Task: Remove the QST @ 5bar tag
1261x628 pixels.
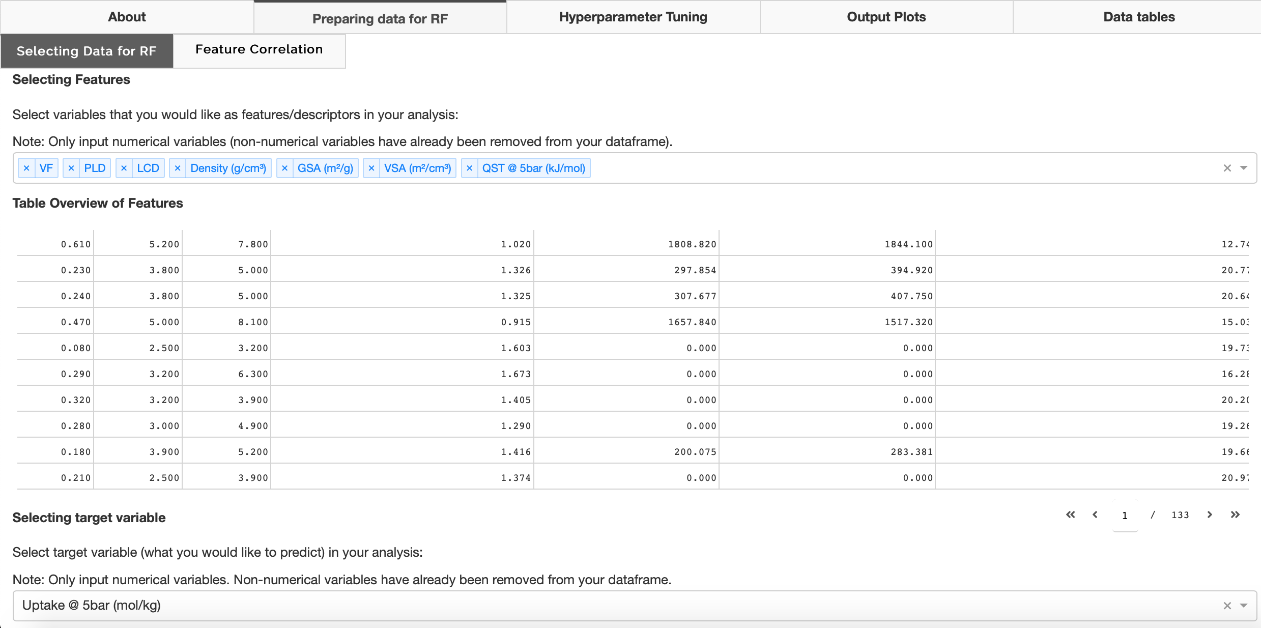Action: point(469,168)
